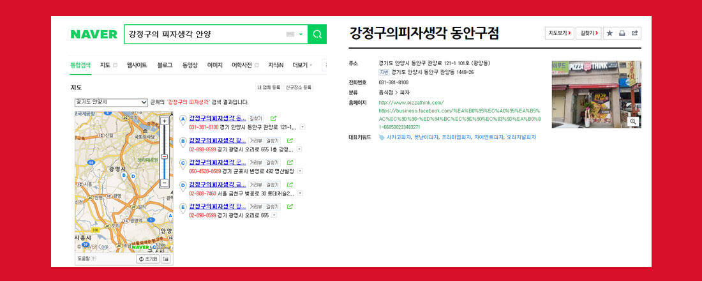Click 길찾기 for 금천구 result
Screen dimensions: 702x281
pyautogui.click(x=273, y=184)
